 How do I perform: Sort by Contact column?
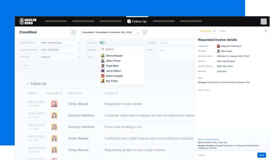tap(75, 93)
